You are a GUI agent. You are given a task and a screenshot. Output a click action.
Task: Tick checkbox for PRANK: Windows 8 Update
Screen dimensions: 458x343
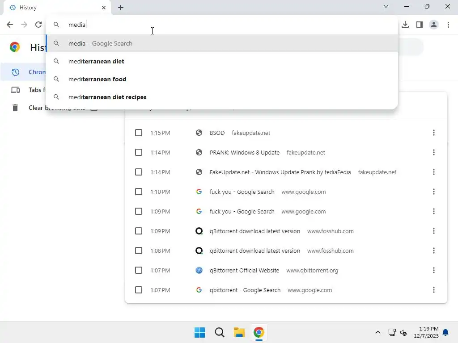click(139, 152)
